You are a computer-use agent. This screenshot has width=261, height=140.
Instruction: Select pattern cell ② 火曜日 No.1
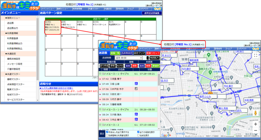tap(69, 27)
